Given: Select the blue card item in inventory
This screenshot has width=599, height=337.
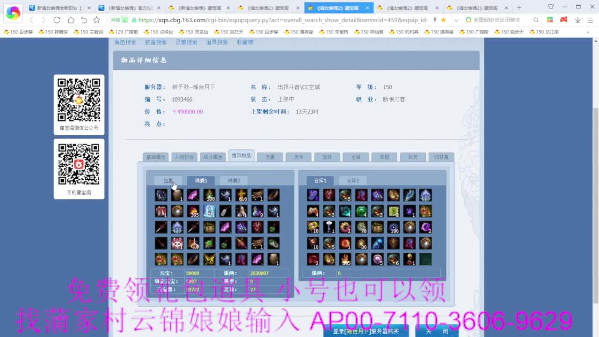Looking at the screenshot, I should pos(209,211).
